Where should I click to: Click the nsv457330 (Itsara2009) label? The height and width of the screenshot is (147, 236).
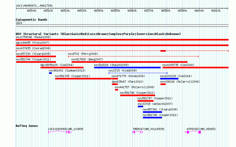pyautogui.click(x=33, y=54)
